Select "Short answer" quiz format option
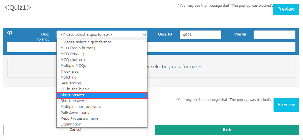This screenshot has height=140, width=303. click(72, 95)
